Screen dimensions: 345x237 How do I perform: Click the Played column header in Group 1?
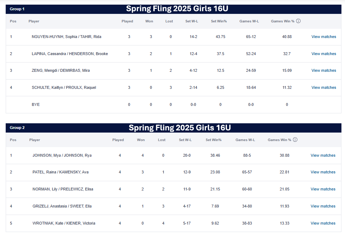(127, 21)
